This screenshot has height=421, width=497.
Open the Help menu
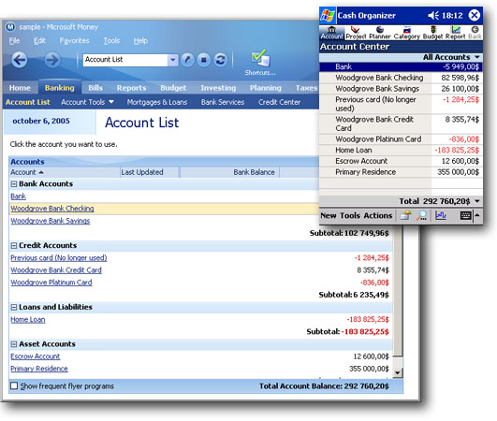[x=140, y=40]
